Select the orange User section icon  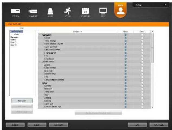(121, 10)
